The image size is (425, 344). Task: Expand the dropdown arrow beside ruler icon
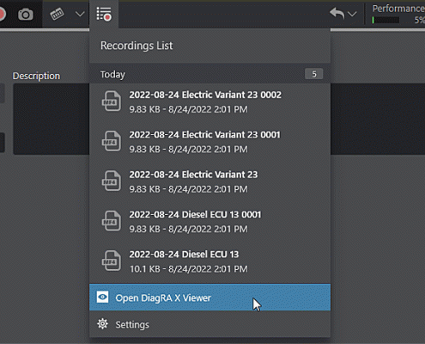click(x=80, y=14)
